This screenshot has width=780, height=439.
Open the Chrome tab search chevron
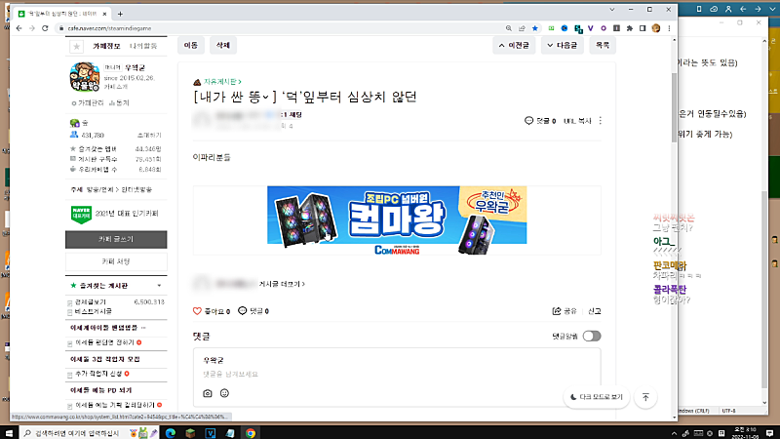612,10
